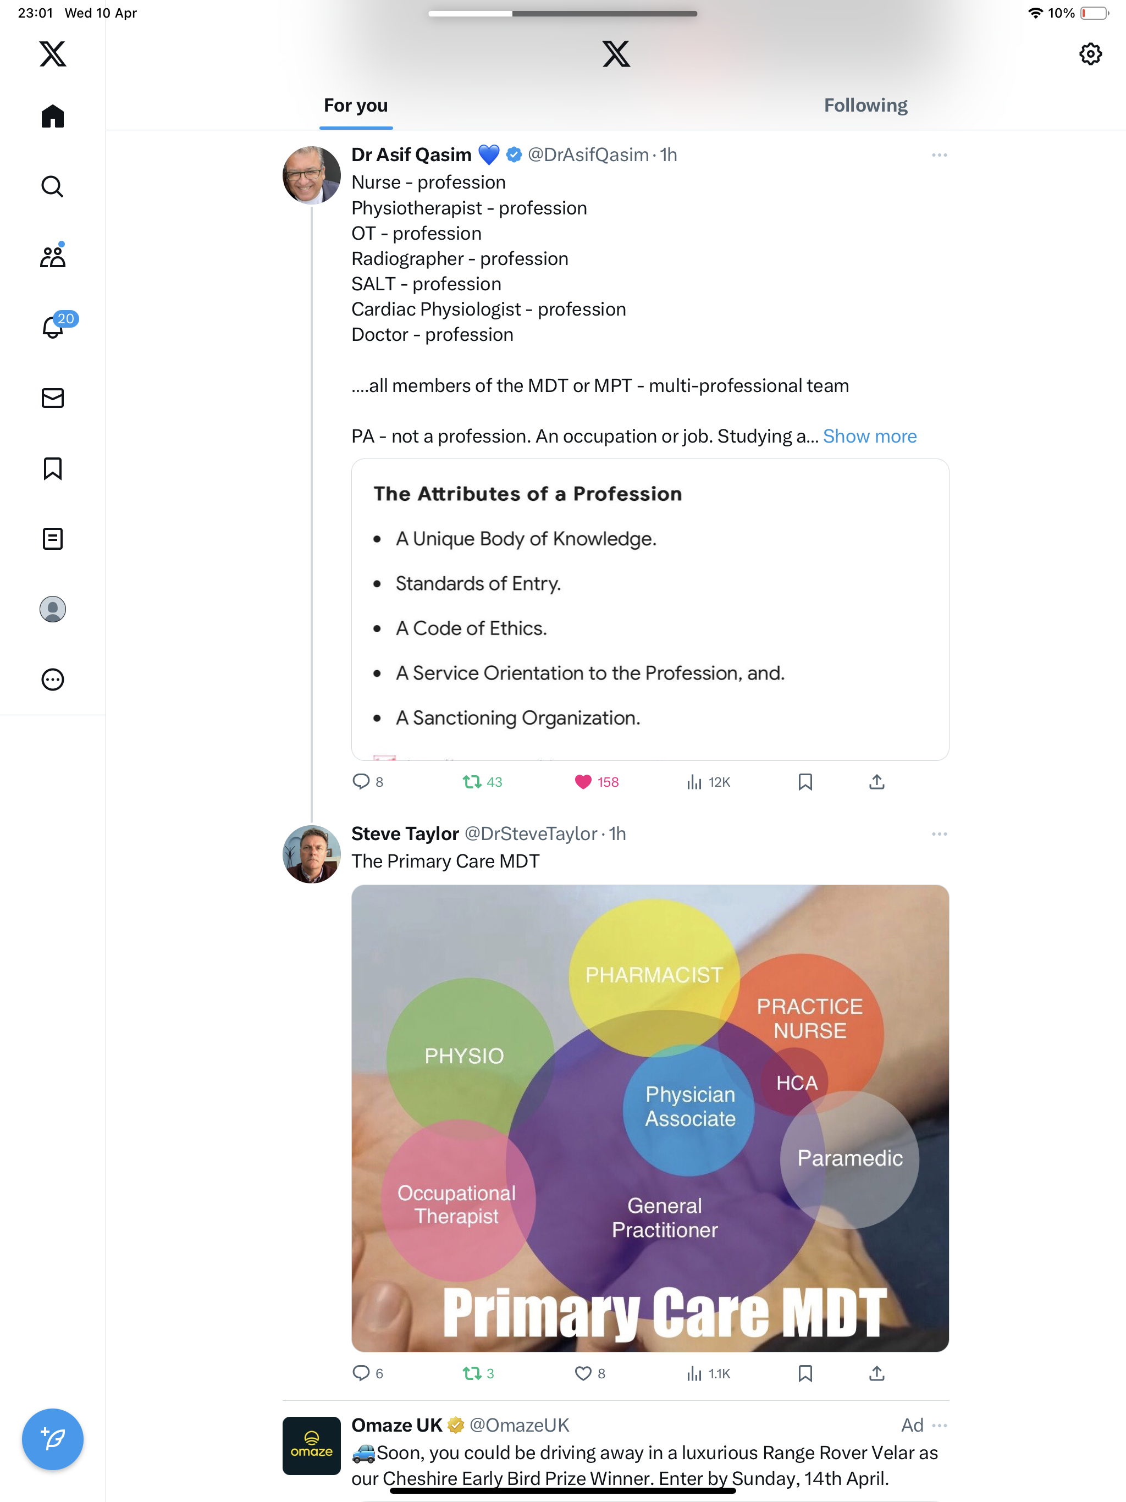Open more options on Dr Asif Qasim's post
The width and height of the screenshot is (1126, 1502).
pos(939,155)
